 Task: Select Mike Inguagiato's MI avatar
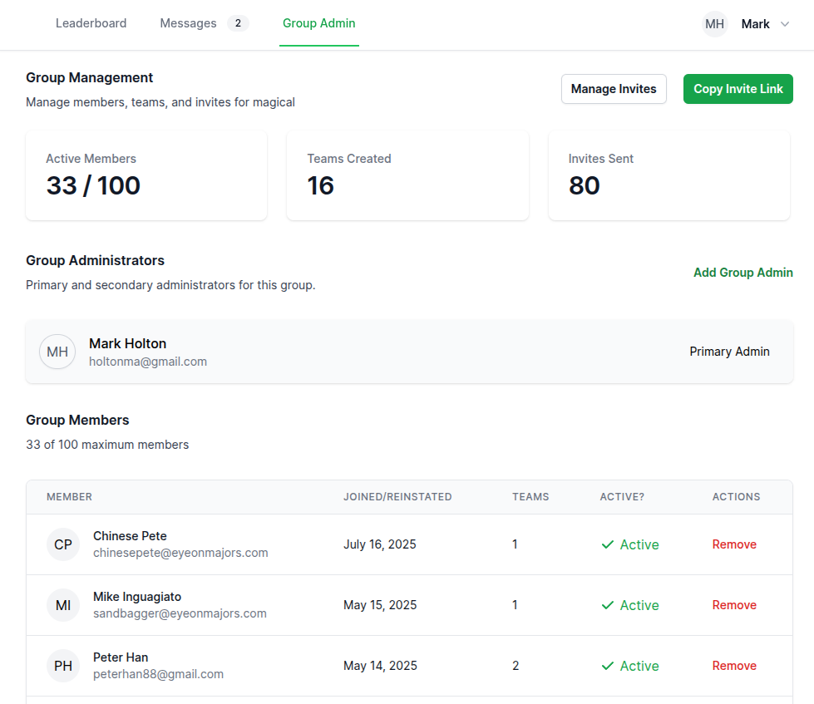tap(63, 605)
